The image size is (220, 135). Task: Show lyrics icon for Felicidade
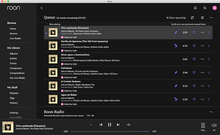pos(176,72)
